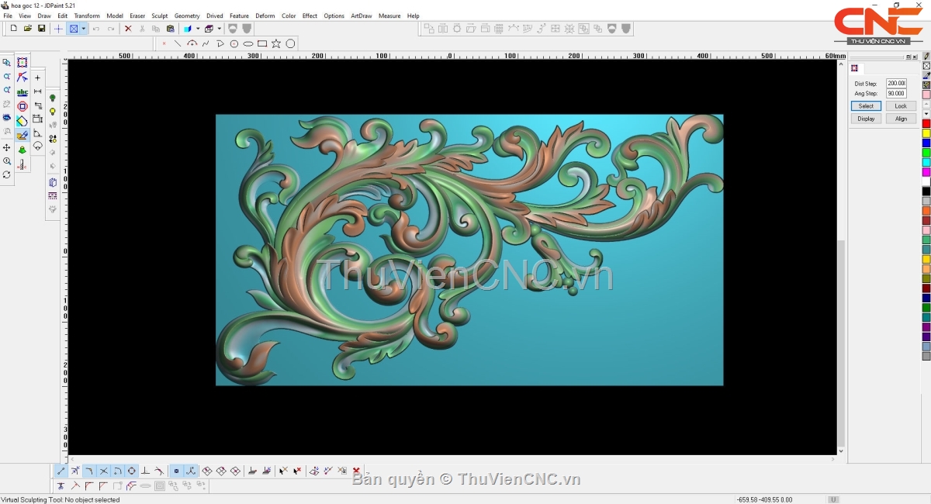Open the dropdown arrow next to the crossed-box button
The width and height of the screenshot is (931, 504).
[x=83, y=29]
